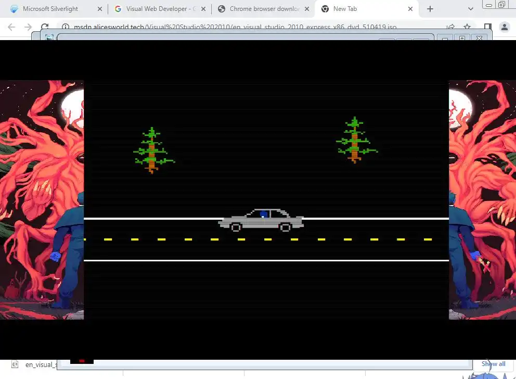Toggle the browser side panel

[488, 27]
